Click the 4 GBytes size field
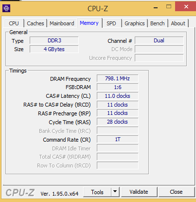 coord(54,49)
